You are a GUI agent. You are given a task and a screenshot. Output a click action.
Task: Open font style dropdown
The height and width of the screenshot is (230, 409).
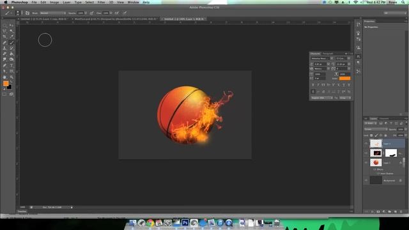pos(343,58)
